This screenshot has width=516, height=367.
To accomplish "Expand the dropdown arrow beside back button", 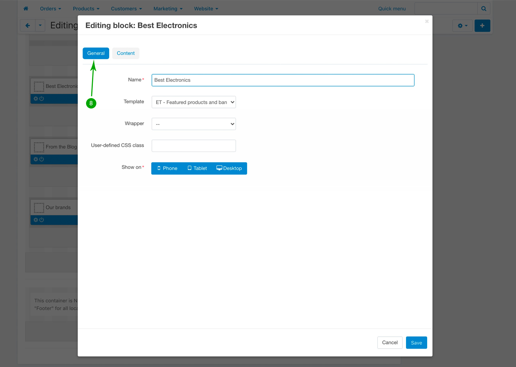I will (x=40, y=26).
